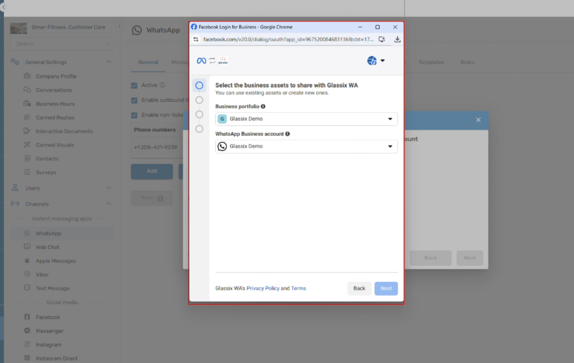
Task: Click the Meta logo icon in the dialog
Action: (201, 60)
